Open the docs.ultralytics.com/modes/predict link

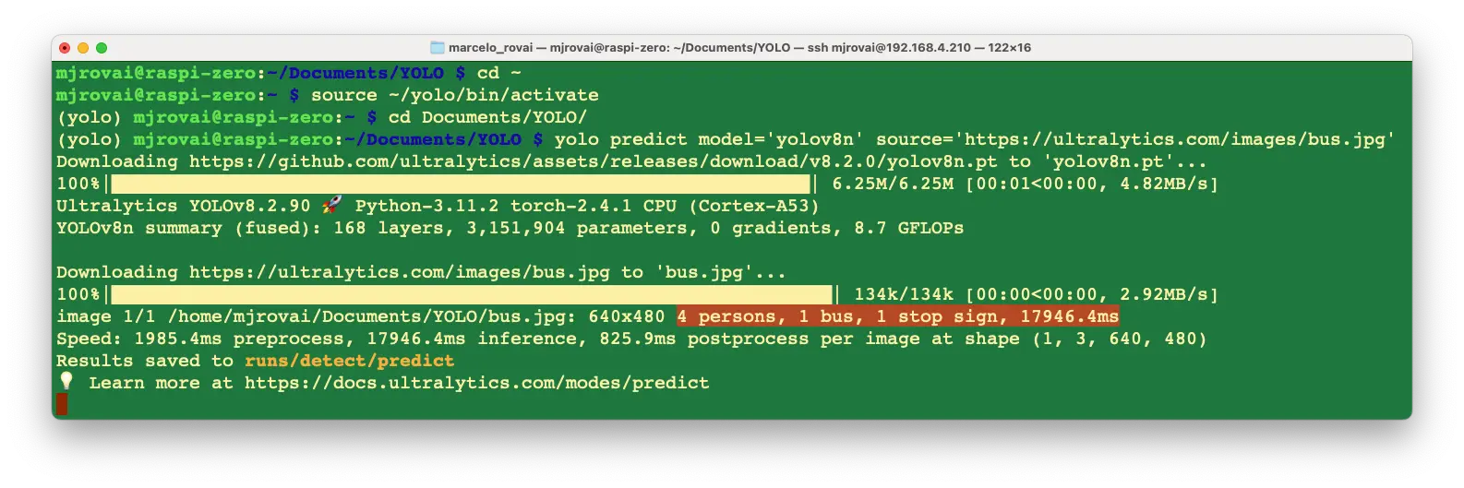(x=476, y=383)
